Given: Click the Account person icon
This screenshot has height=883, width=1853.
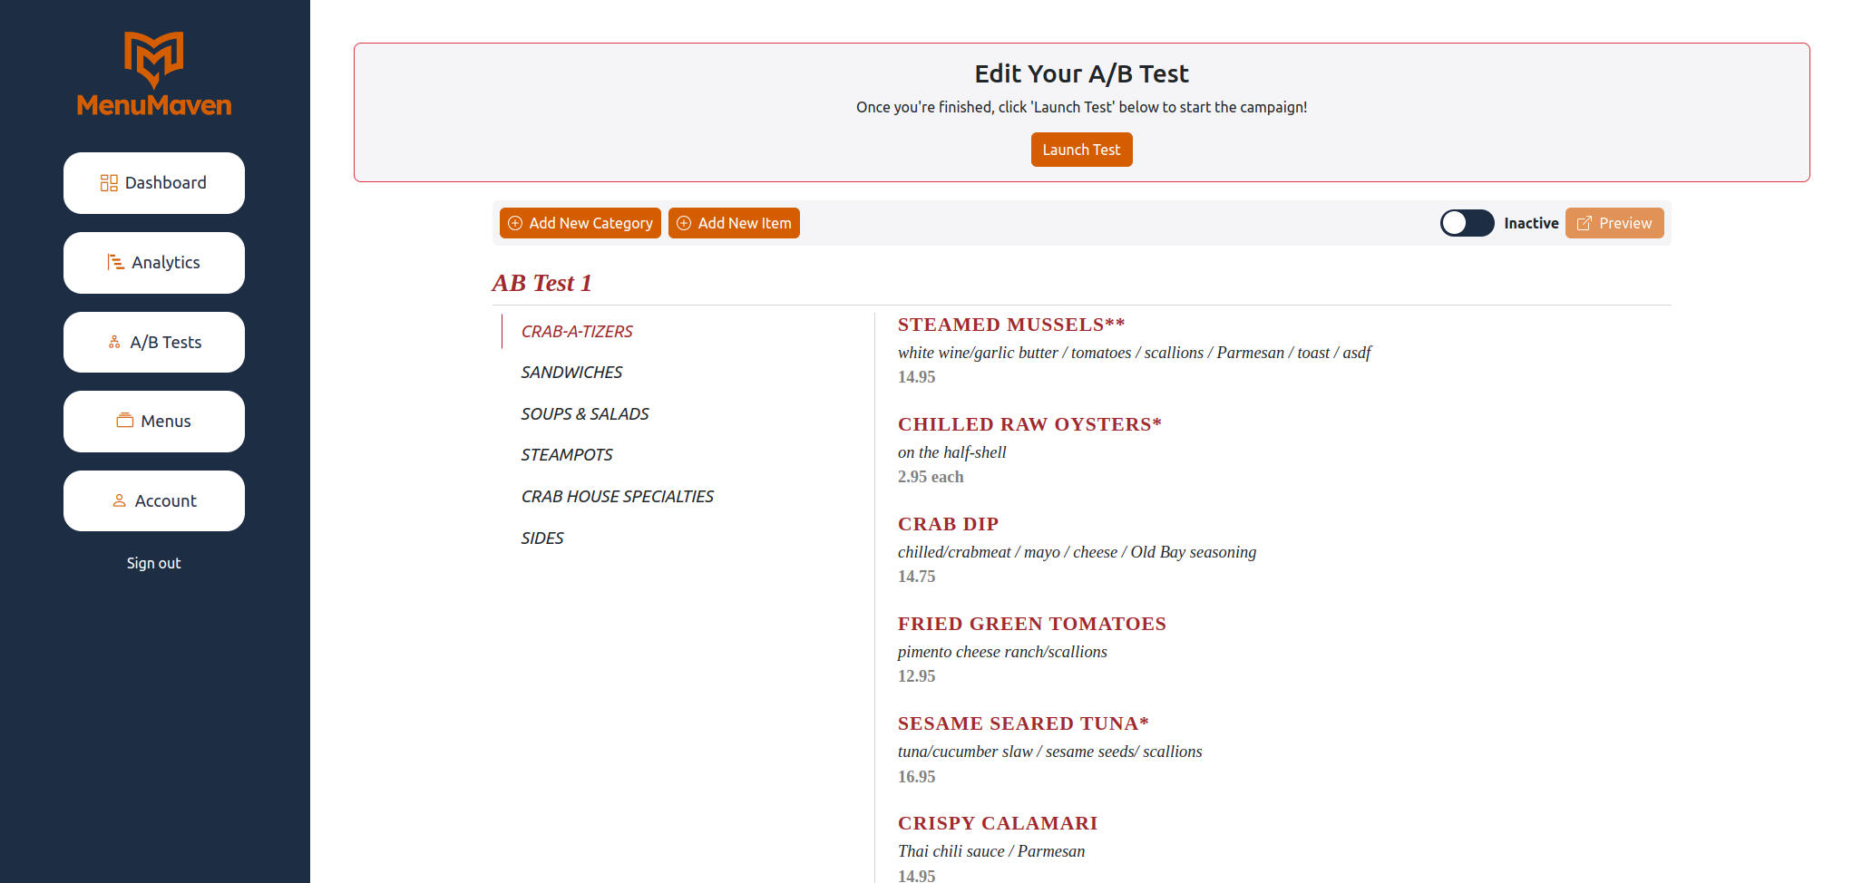Looking at the screenshot, I should [119, 500].
